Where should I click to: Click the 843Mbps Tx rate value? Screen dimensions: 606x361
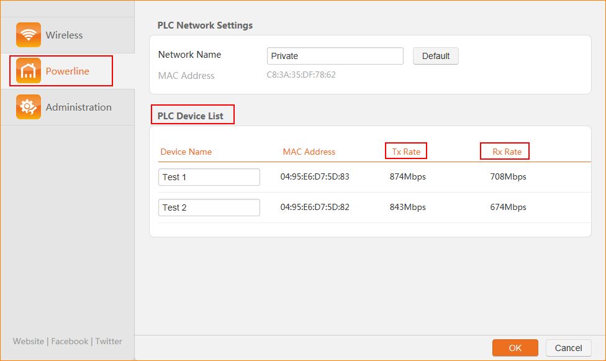[407, 207]
